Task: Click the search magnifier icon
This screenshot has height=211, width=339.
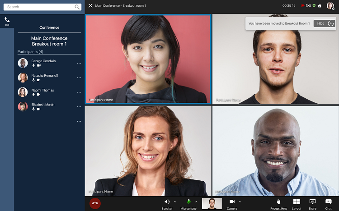Action: click(77, 7)
